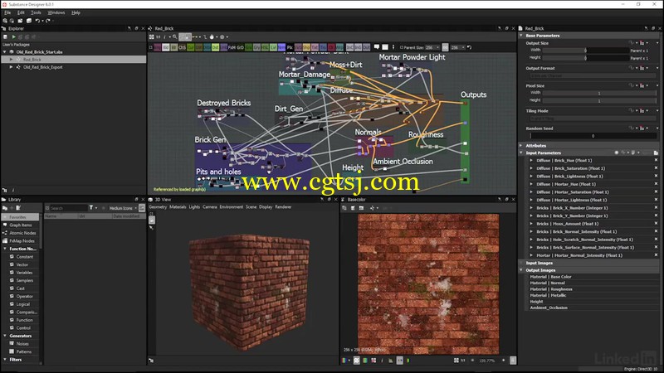664x373 pixels.
Task: Adjust the Random Seed slider
Action: point(593,136)
